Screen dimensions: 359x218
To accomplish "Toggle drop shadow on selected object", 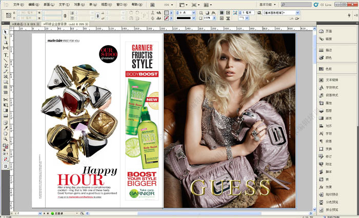I will pos(207,13).
